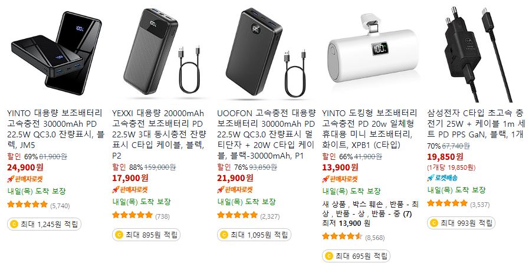Click the 판매자로켓 badge under 24,900원

click(x=25, y=179)
